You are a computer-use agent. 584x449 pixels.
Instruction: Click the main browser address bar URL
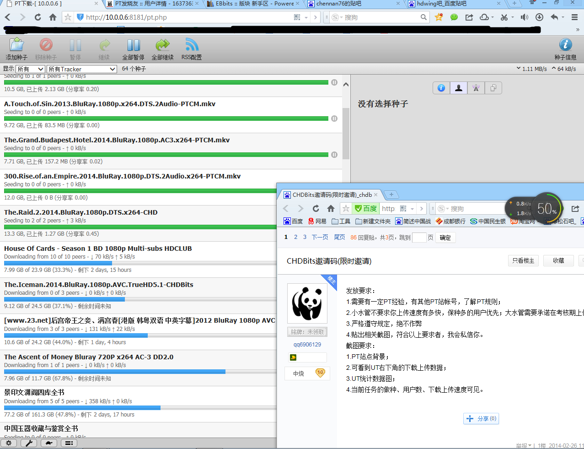pyautogui.click(x=126, y=17)
